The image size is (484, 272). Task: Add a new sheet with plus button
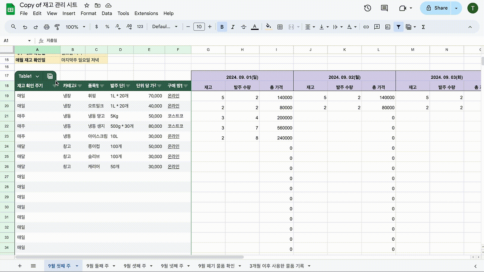tap(20, 266)
